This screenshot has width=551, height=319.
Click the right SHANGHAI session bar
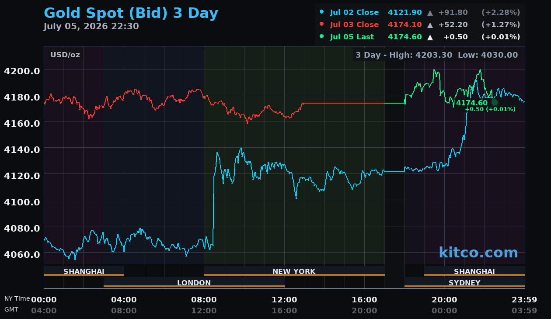point(474,271)
